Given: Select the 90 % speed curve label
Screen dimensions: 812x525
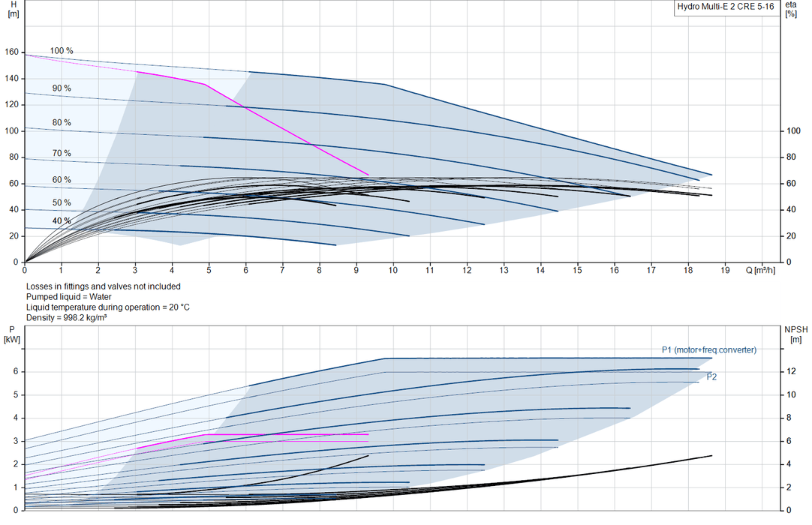Looking at the screenshot, I should click(62, 88).
